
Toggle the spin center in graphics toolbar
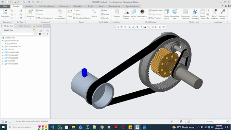pyautogui.click(x=156, y=27)
